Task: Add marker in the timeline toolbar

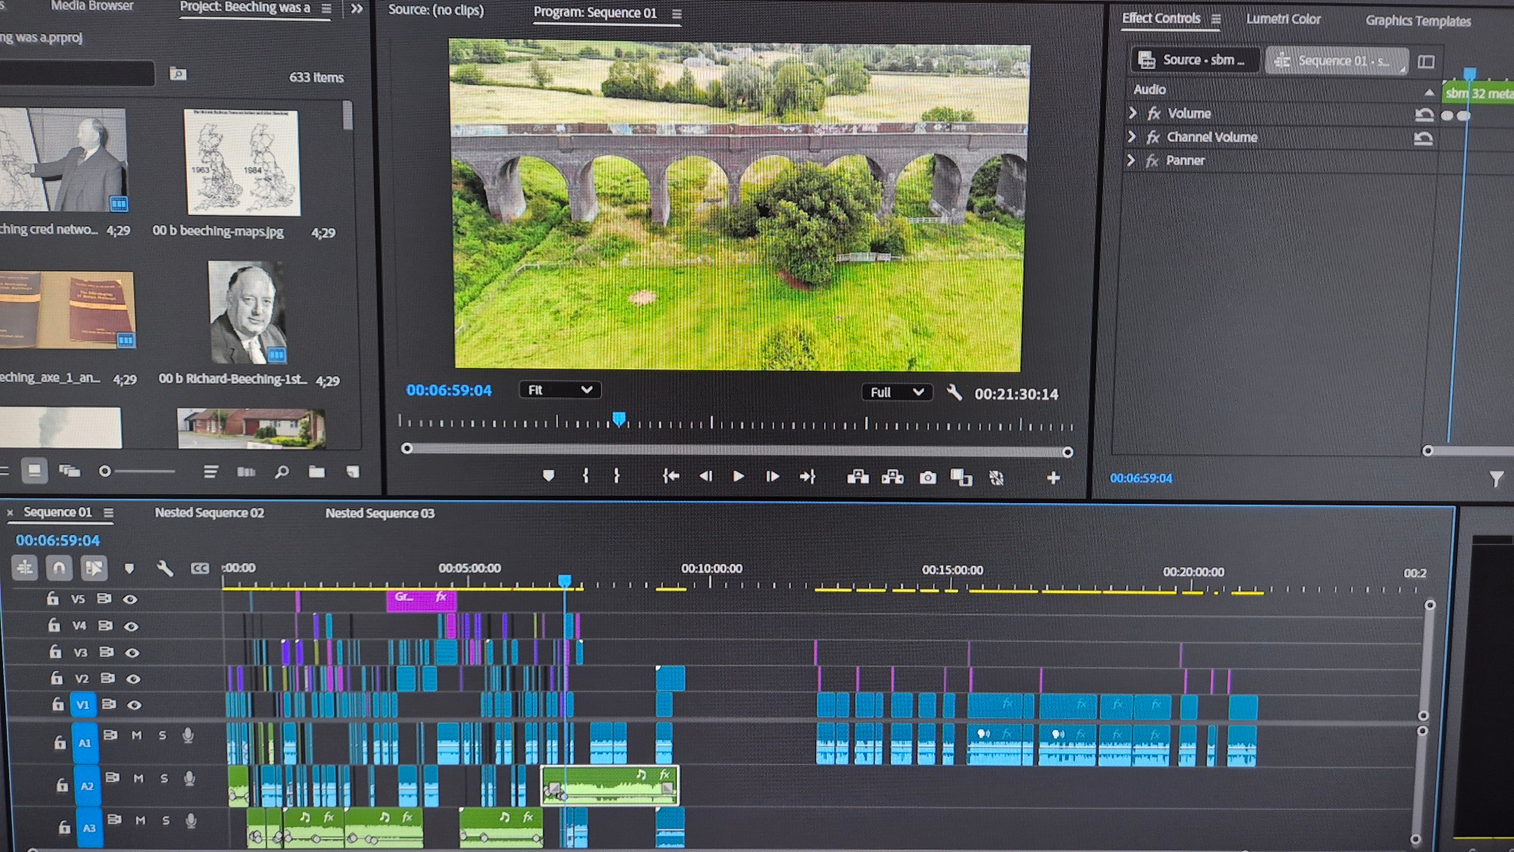Action: click(129, 567)
